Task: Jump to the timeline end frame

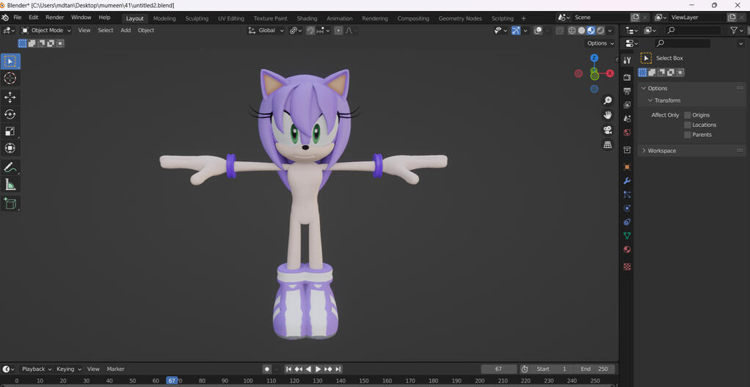Action: click(x=338, y=369)
